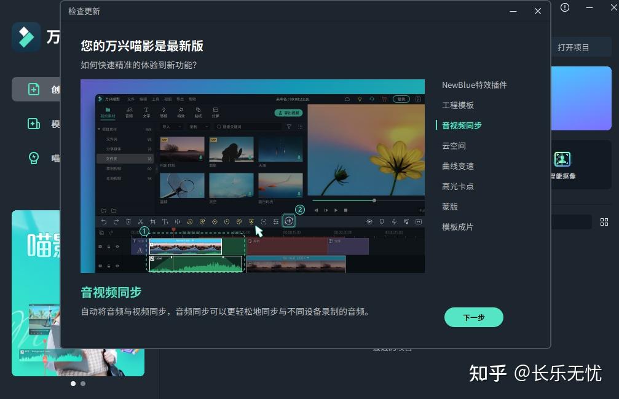
Task: Click the green 下一步 button
Action: pos(474,317)
